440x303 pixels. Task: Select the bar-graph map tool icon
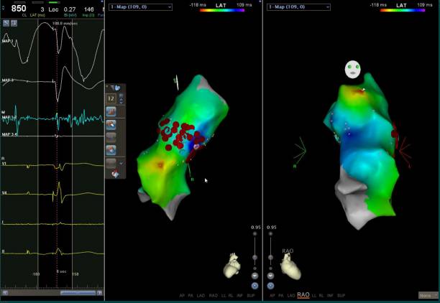point(112,111)
